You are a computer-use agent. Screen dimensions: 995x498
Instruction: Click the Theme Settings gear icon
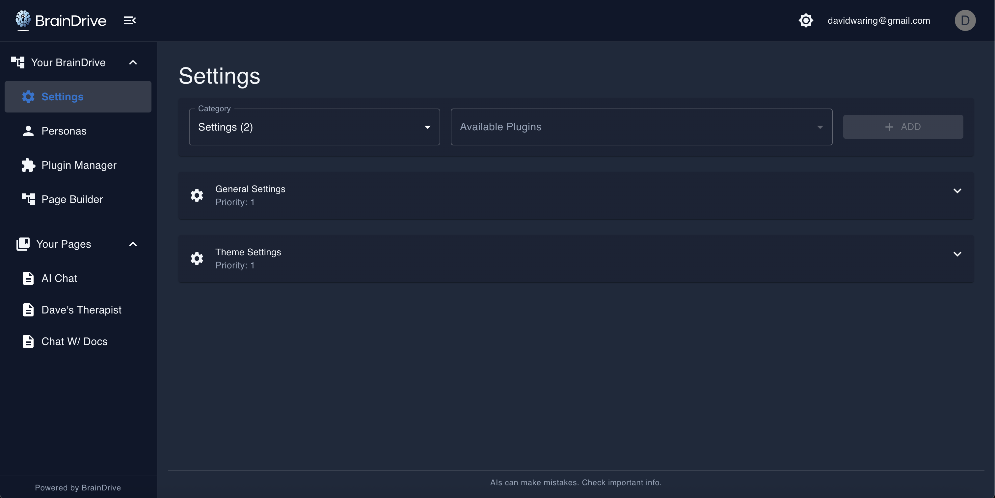(197, 259)
